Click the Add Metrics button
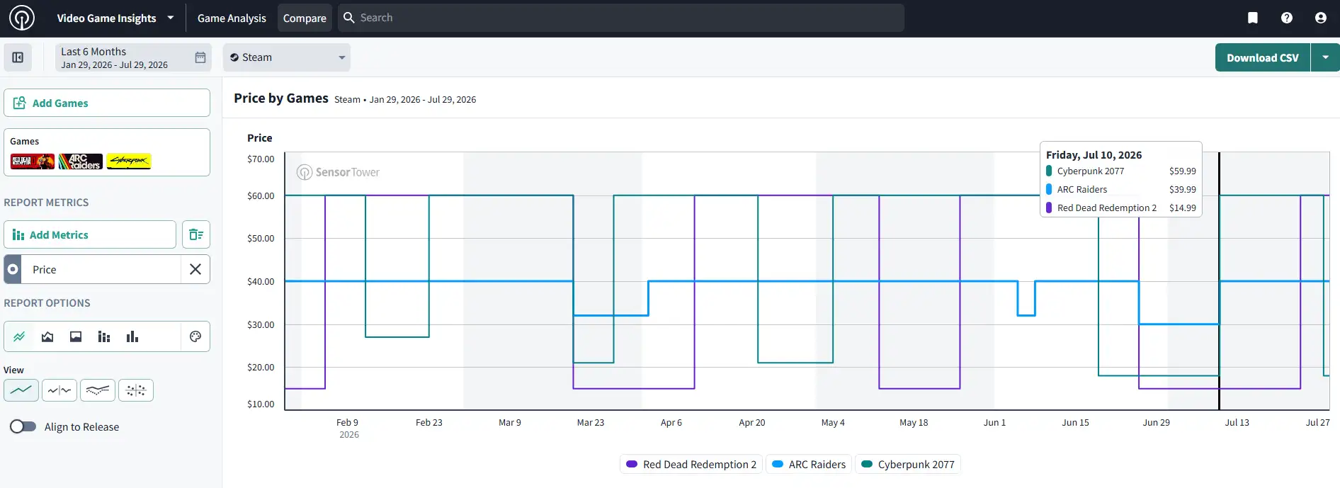This screenshot has height=488, width=1340. click(x=90, y=234)
